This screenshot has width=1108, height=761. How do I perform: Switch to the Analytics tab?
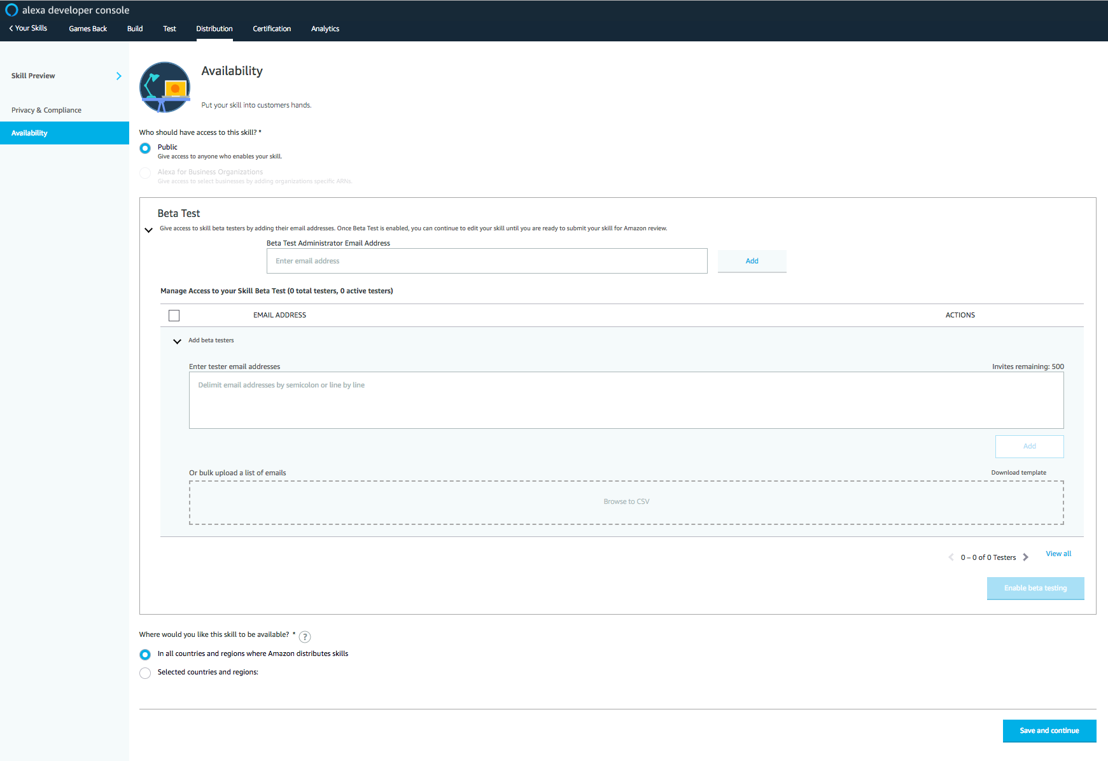[325, 29]
